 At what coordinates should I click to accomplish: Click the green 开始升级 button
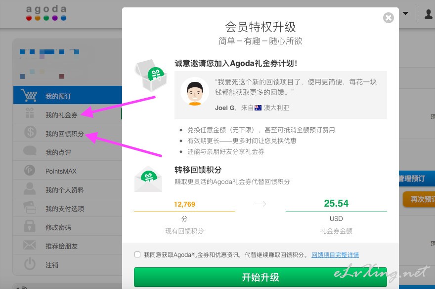click(260, 277)
